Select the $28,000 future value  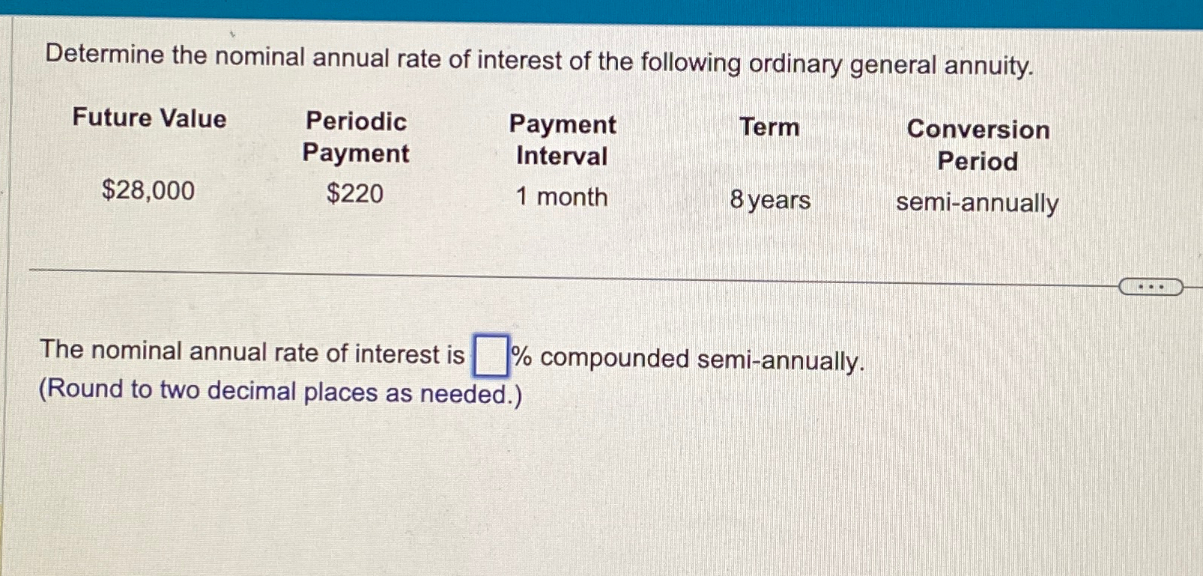tap(148, 192)
